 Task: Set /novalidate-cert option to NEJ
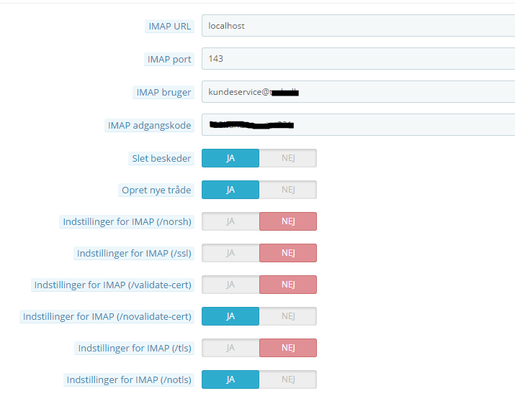click(288, 316)
